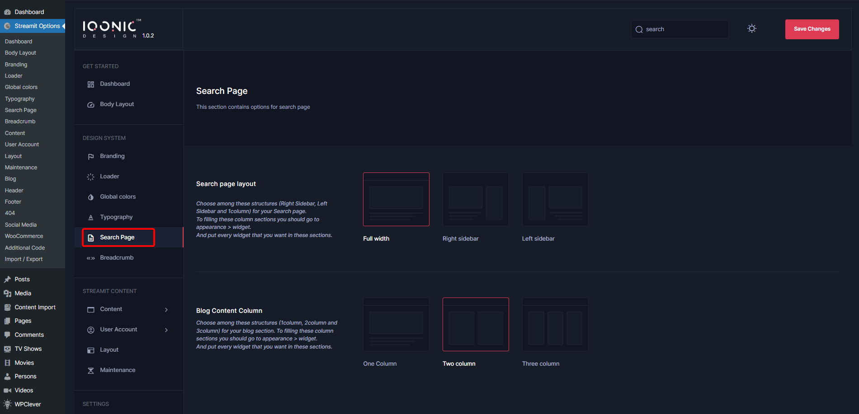Open Layout in WordPress submenu

click(x=13, y=156)
